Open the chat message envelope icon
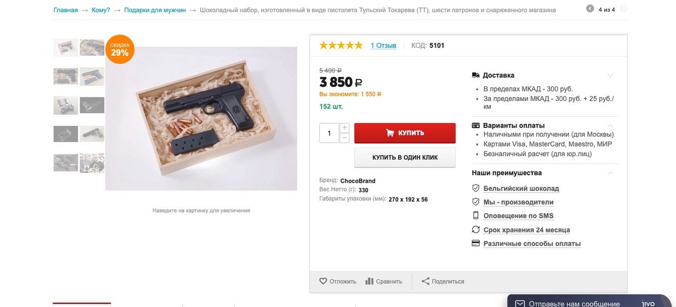The image size is (676, 307). tap(520, 304)
